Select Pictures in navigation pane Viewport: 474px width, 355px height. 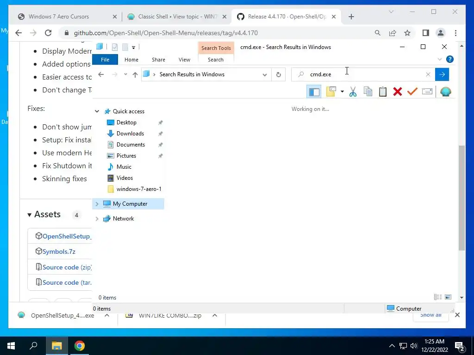click(x=126, y=156)
